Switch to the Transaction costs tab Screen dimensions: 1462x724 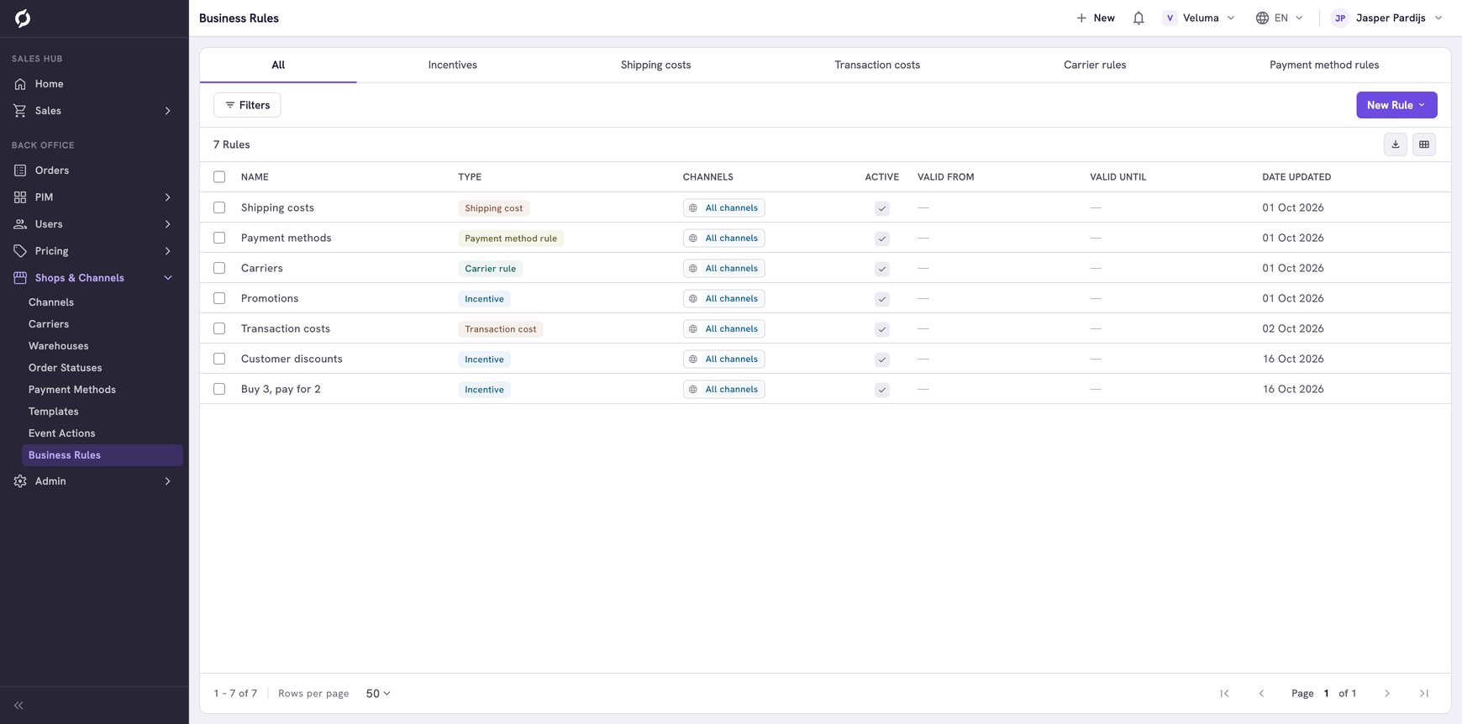coord(877,65)
